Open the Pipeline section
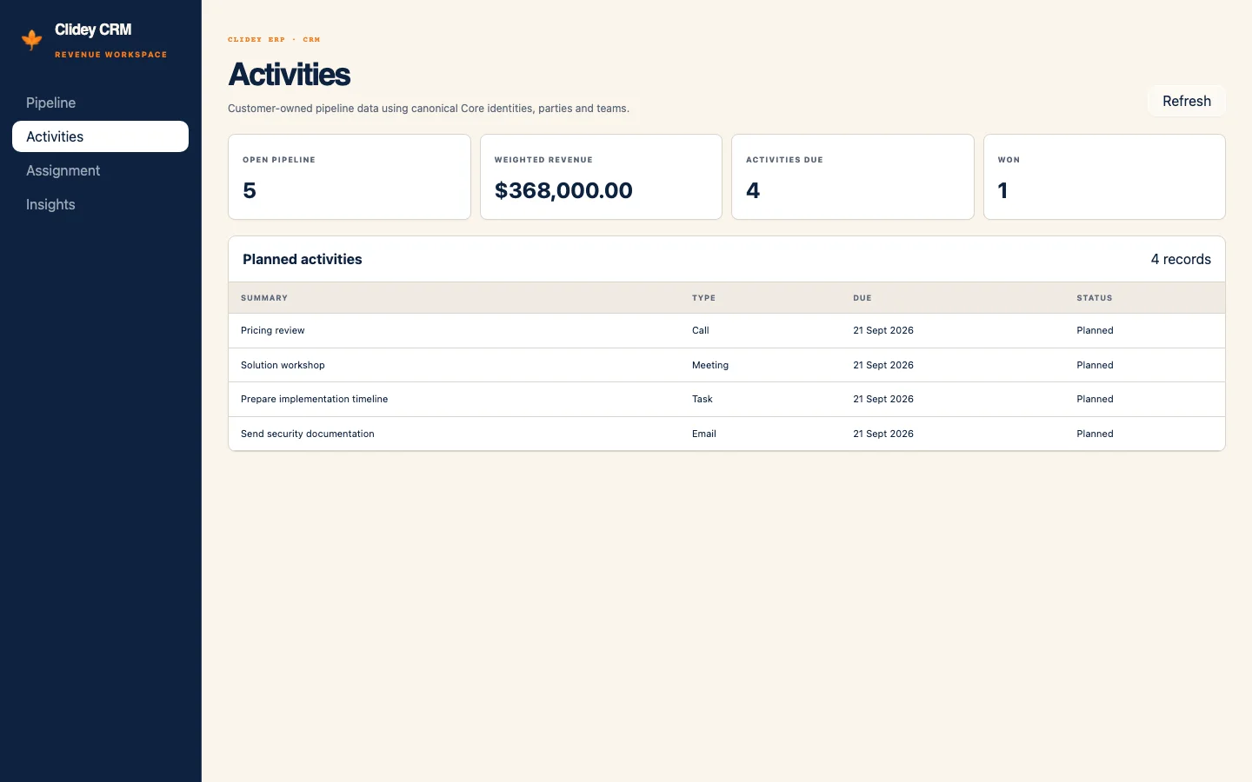1252x782 pixels. pyautogui.click(x=100, y=103)
